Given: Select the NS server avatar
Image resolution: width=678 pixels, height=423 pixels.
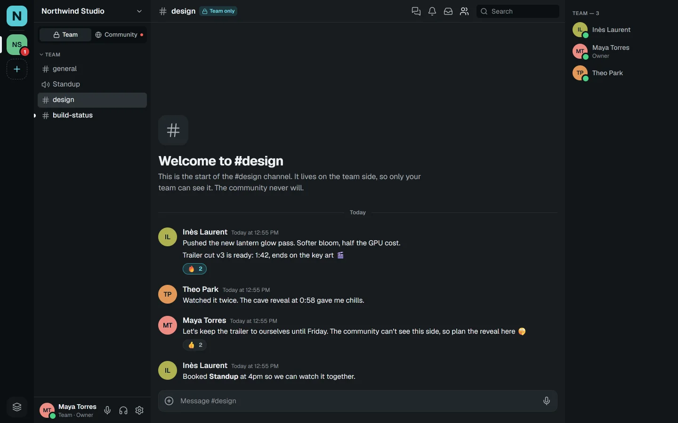Looking at the screenshot, I should 17,45.
